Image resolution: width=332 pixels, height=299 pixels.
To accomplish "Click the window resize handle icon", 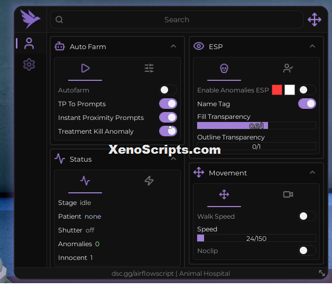I will (322, 273).
